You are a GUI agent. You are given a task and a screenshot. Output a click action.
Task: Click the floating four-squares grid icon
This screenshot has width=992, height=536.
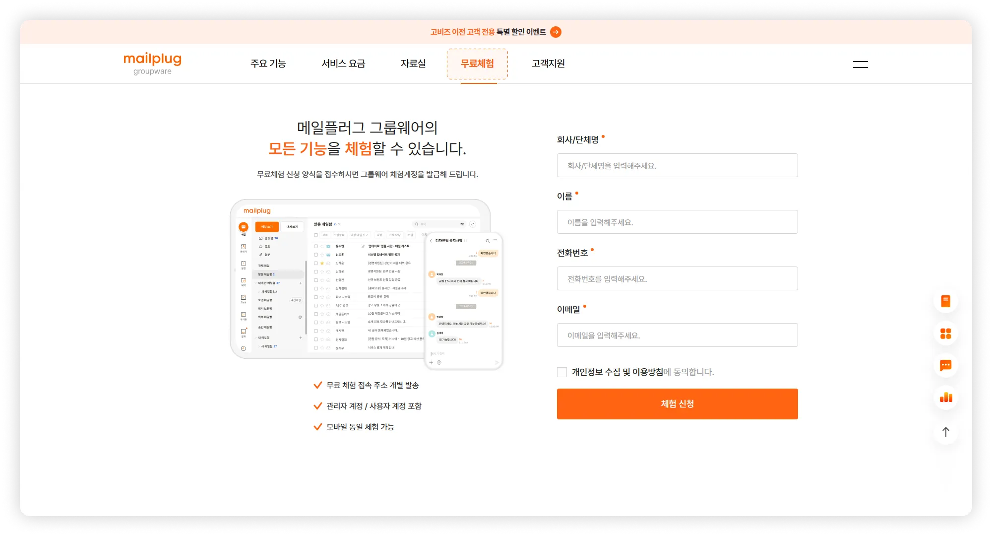tap(945, 334)
